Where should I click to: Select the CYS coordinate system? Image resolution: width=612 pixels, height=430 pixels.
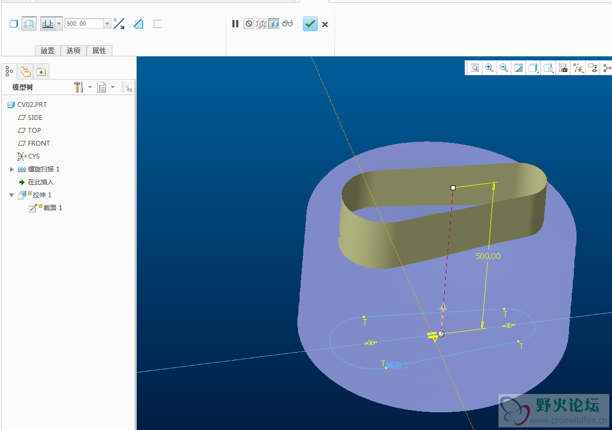point(29,156)
